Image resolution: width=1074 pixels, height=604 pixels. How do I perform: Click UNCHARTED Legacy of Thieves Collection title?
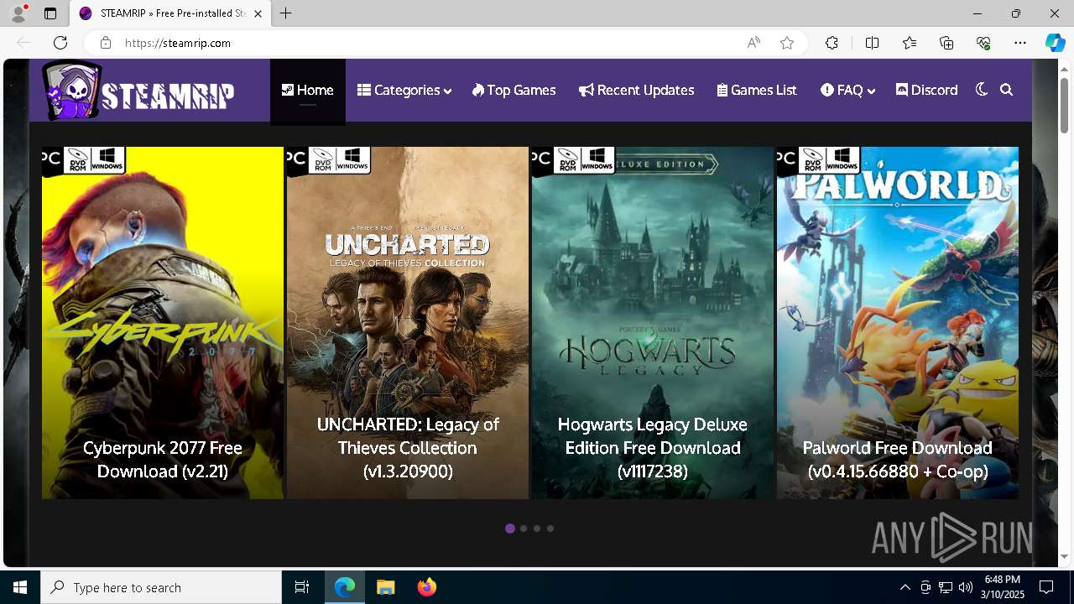(x=408, y=448)
